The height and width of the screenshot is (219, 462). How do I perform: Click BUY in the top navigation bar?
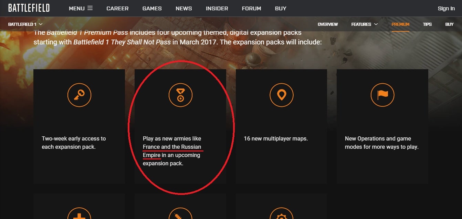point(281,8)
